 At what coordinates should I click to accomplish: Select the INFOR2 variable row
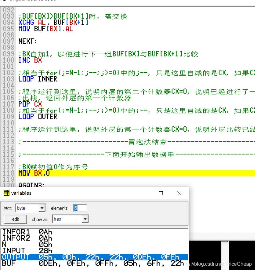click(x=94, y=238)
